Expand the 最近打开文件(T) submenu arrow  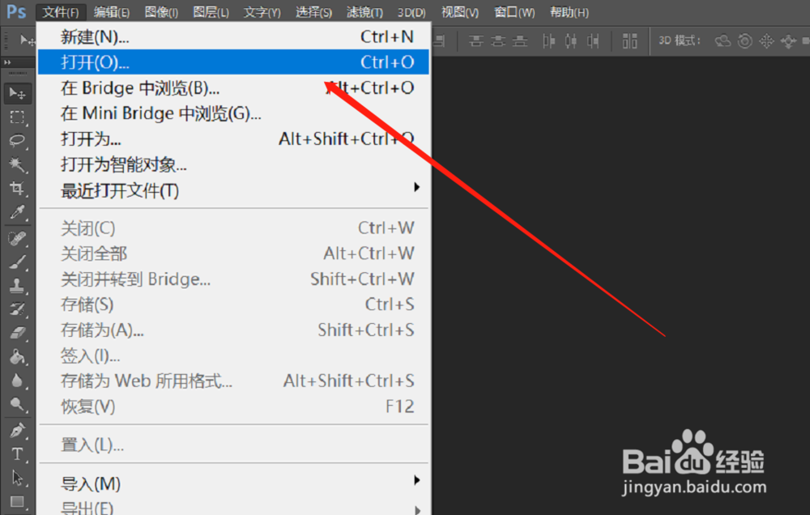[416, 187]
